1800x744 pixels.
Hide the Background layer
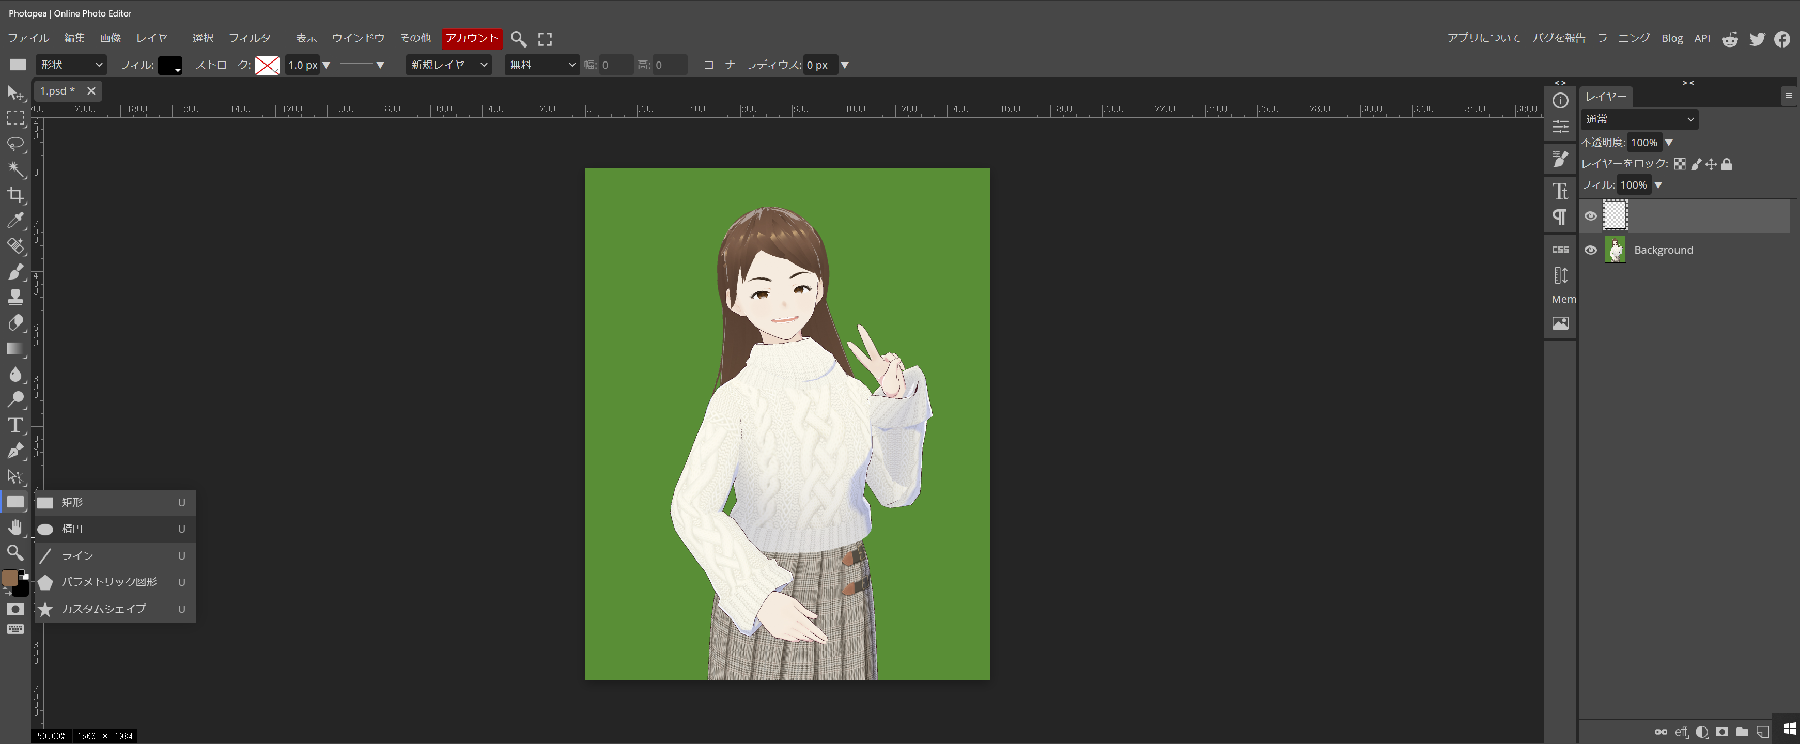tap(1590, 250)
